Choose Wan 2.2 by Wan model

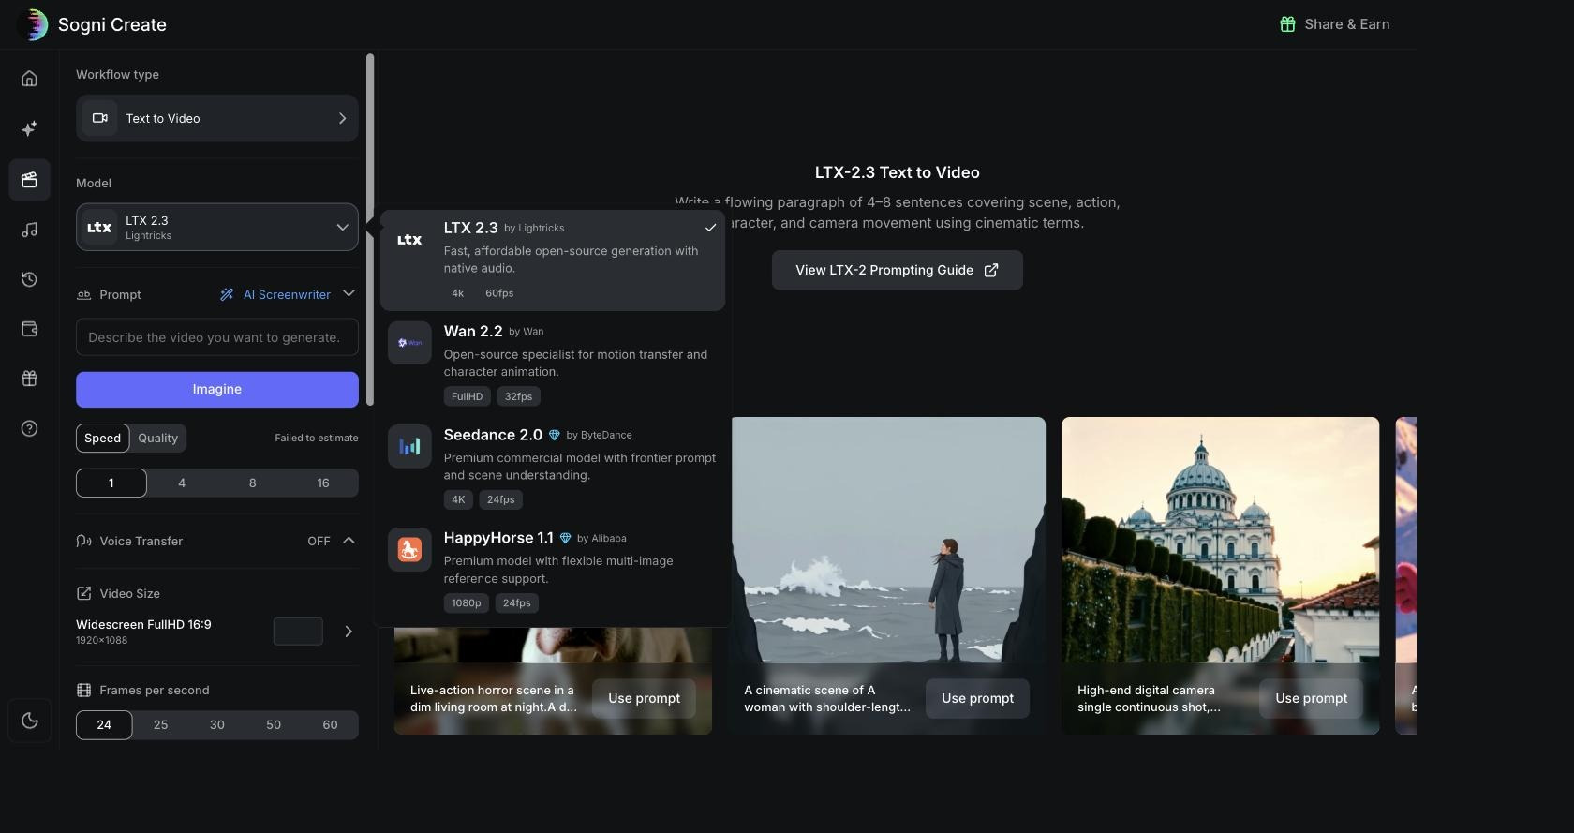pyautogui.click(x=553, y=363)
